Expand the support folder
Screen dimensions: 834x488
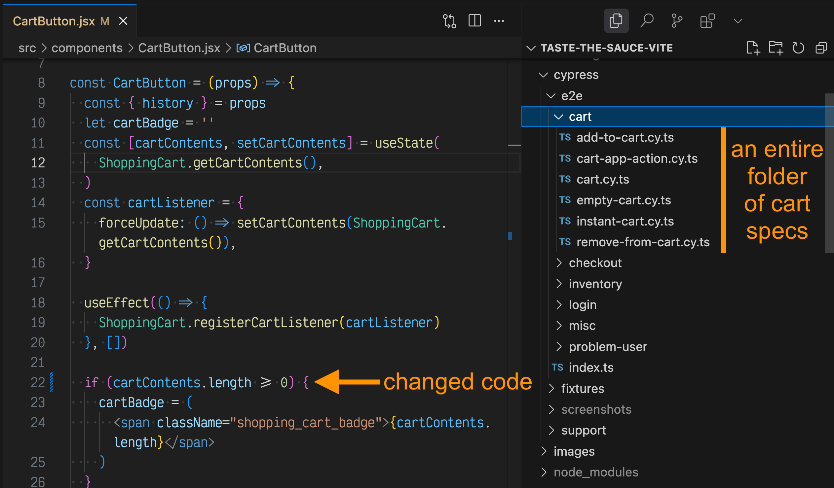[551, 431]
